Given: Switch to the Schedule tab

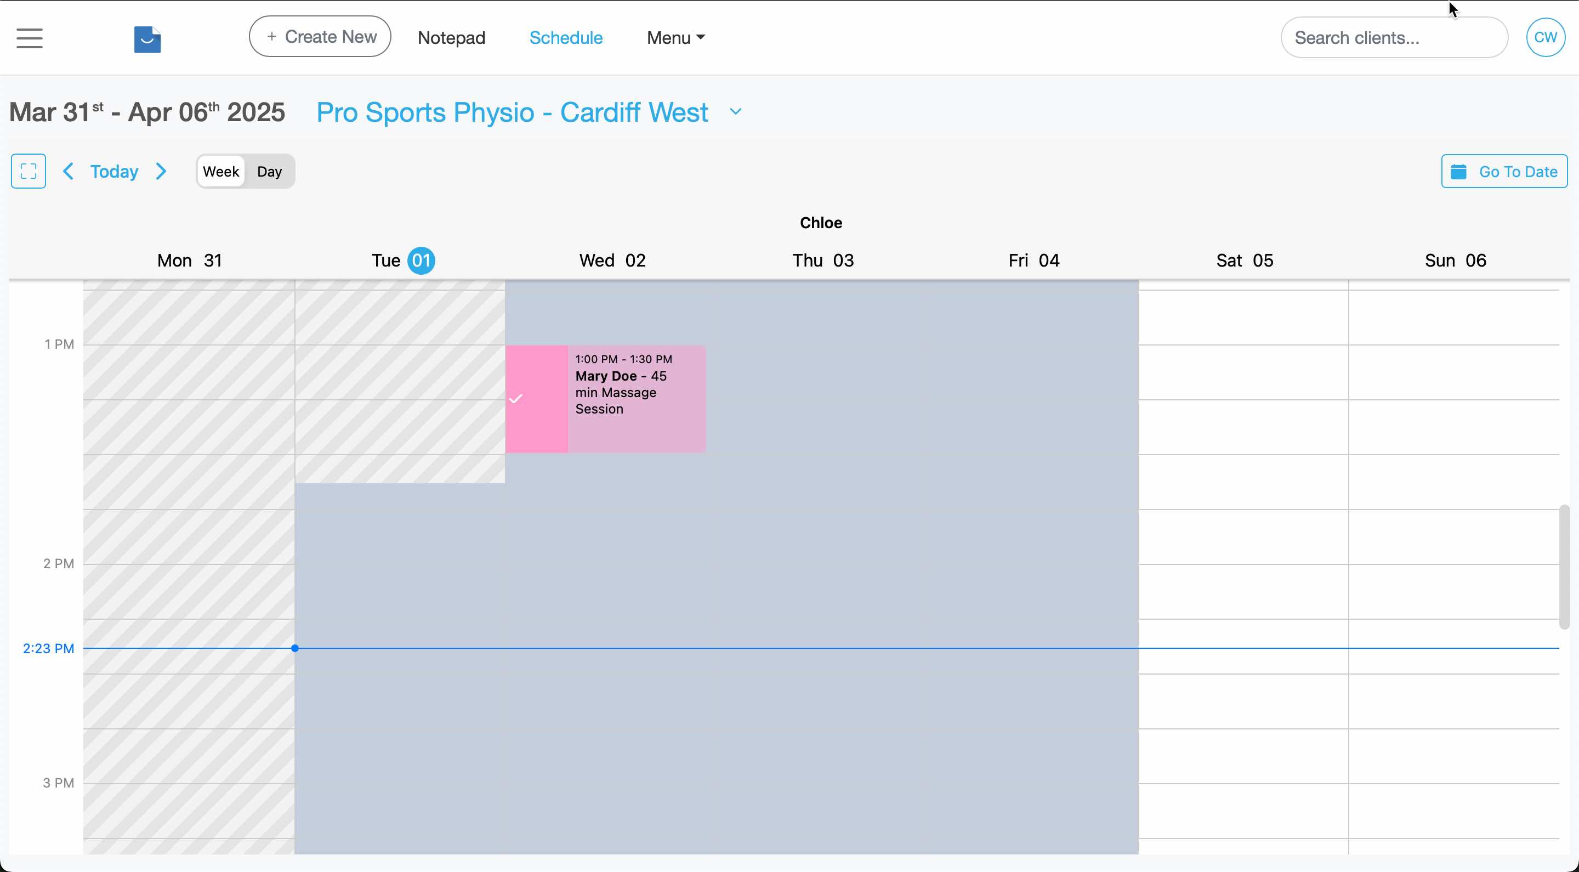Looking at the screenshot, I should (566, 38).
